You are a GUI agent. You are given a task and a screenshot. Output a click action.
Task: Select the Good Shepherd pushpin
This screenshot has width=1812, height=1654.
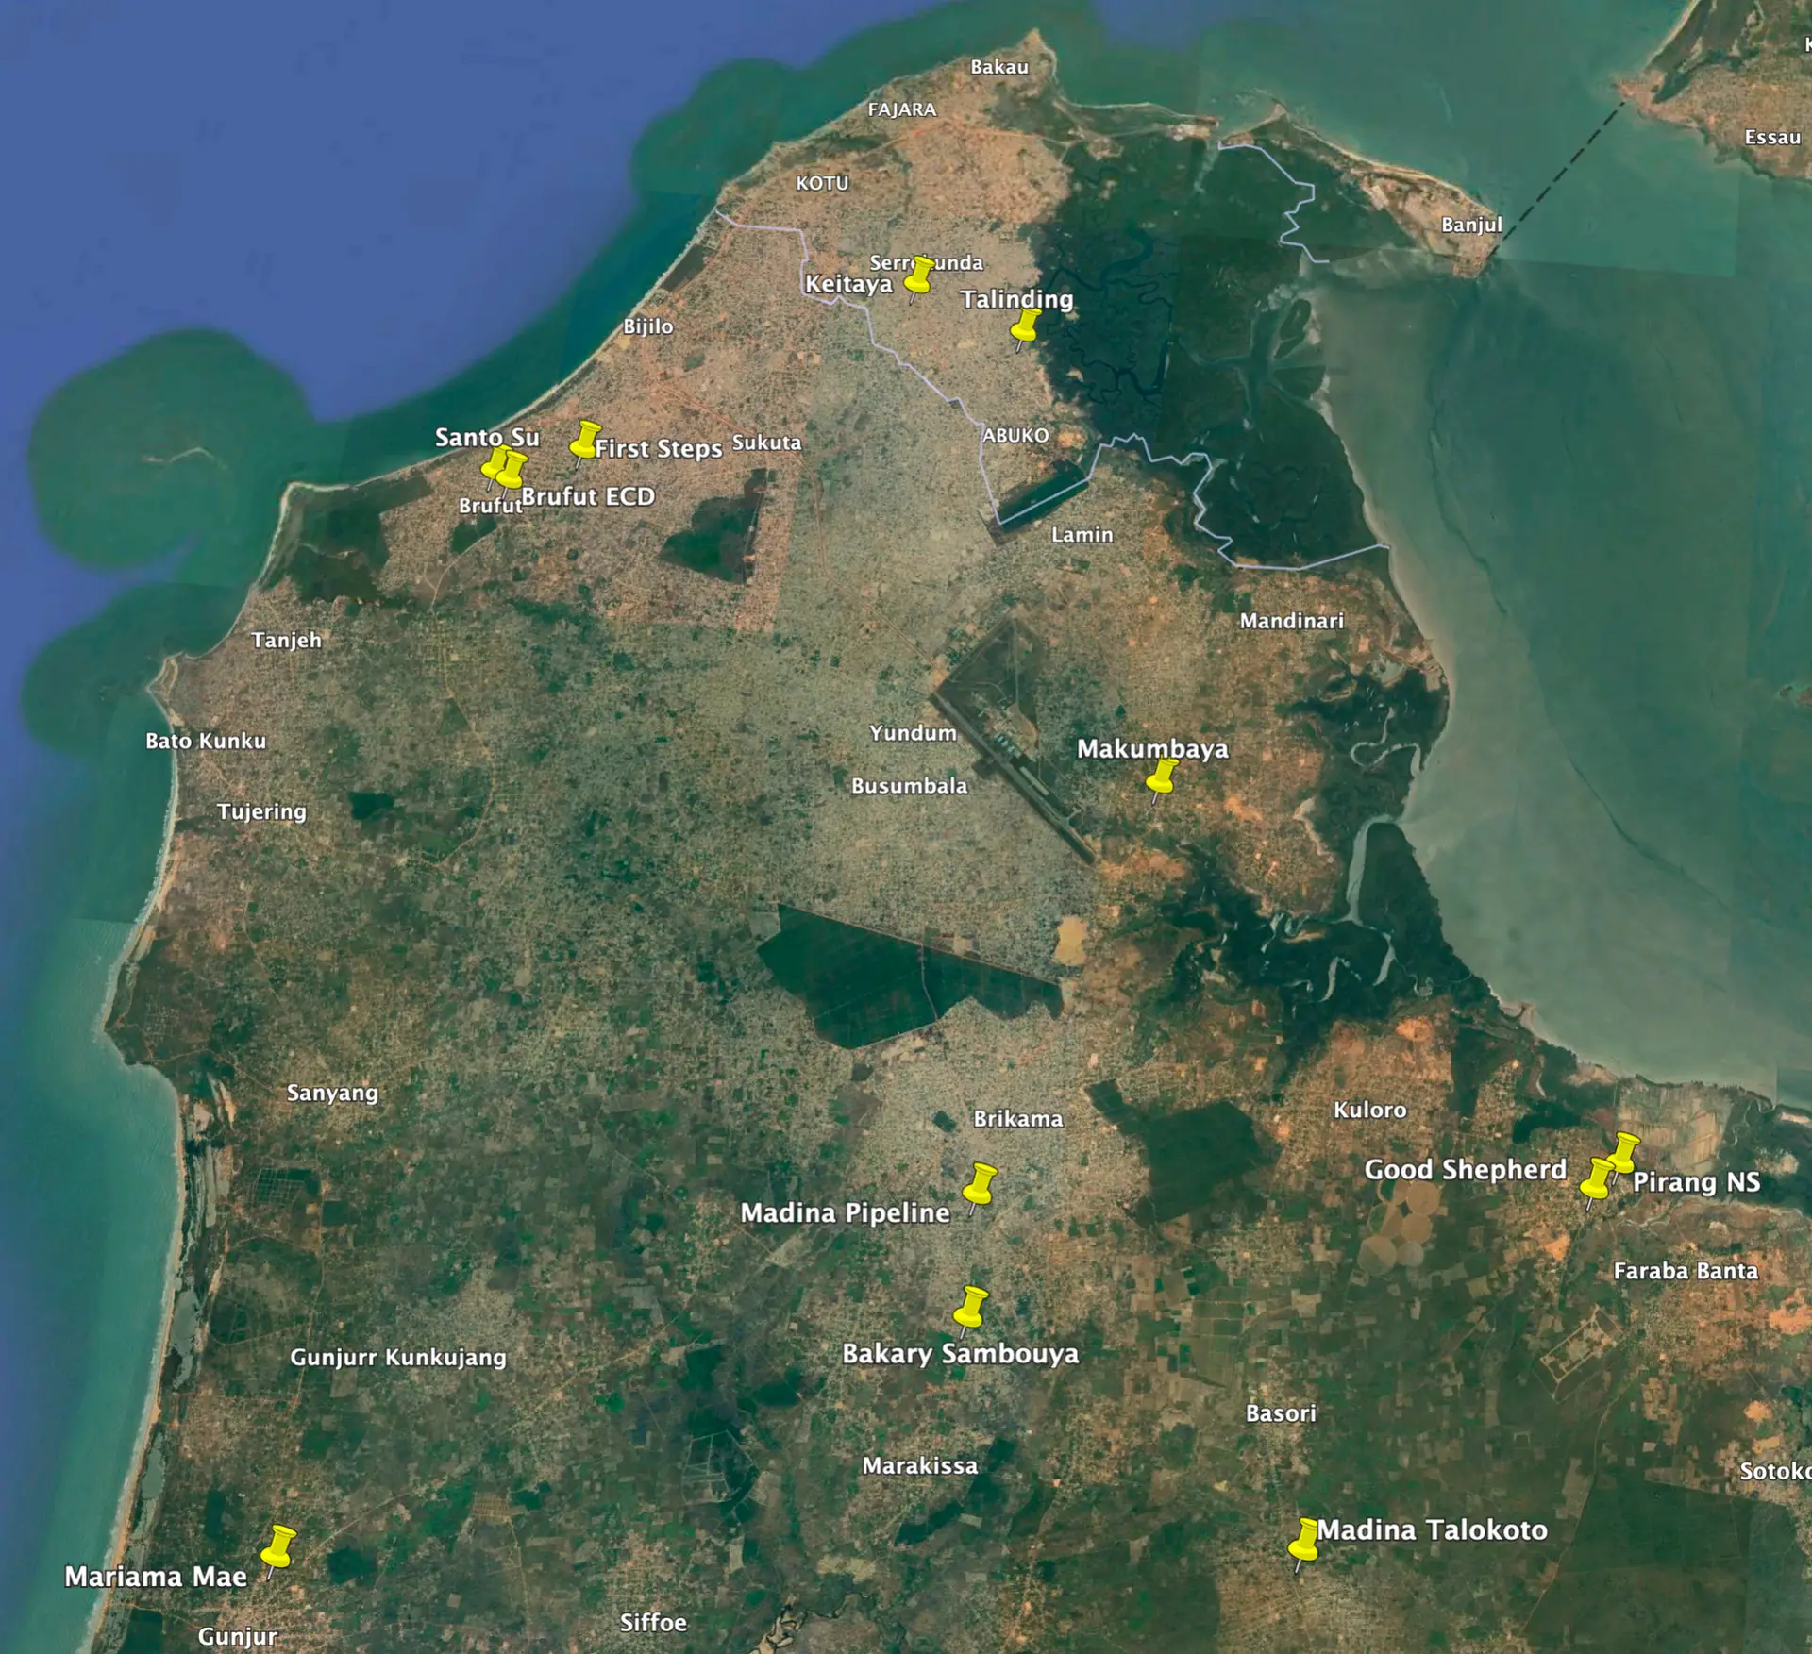pyautogui.click(x=1597, y=1179)
